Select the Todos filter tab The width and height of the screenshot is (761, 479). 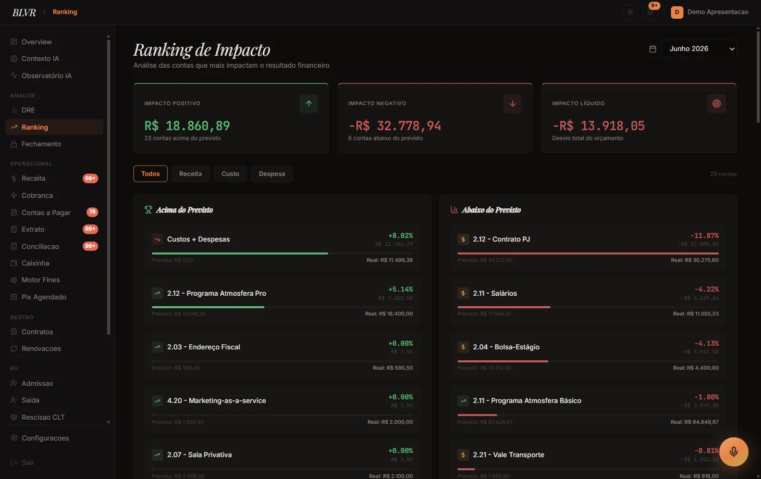click(x=151, y=174)
